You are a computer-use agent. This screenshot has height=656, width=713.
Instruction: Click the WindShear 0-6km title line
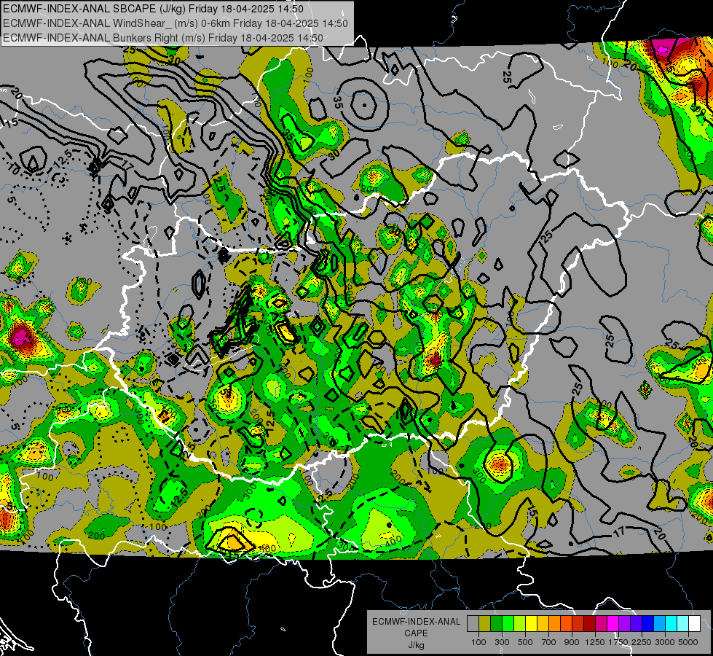click(175, 23)
